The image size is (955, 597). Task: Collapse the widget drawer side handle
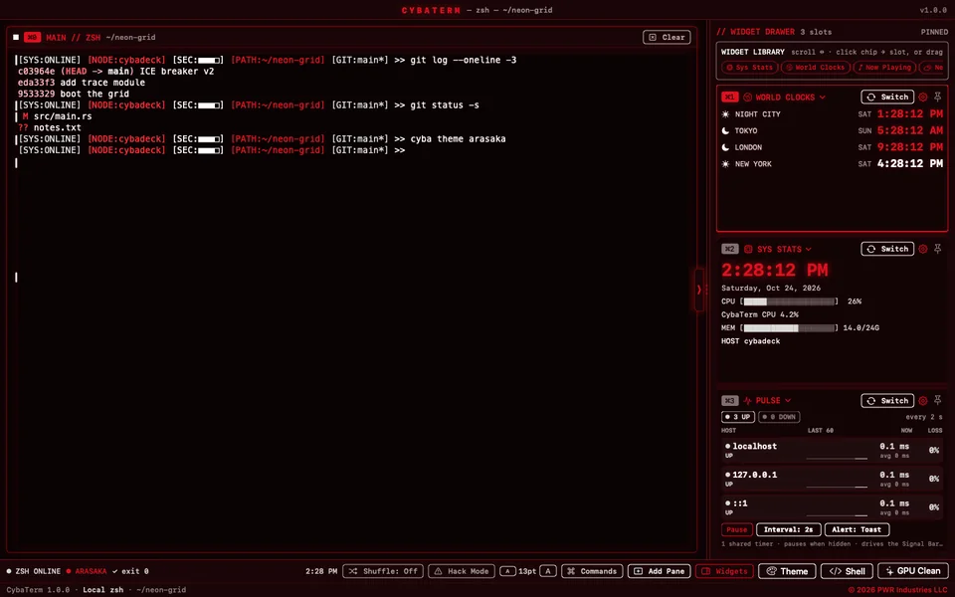pos(699,290)
